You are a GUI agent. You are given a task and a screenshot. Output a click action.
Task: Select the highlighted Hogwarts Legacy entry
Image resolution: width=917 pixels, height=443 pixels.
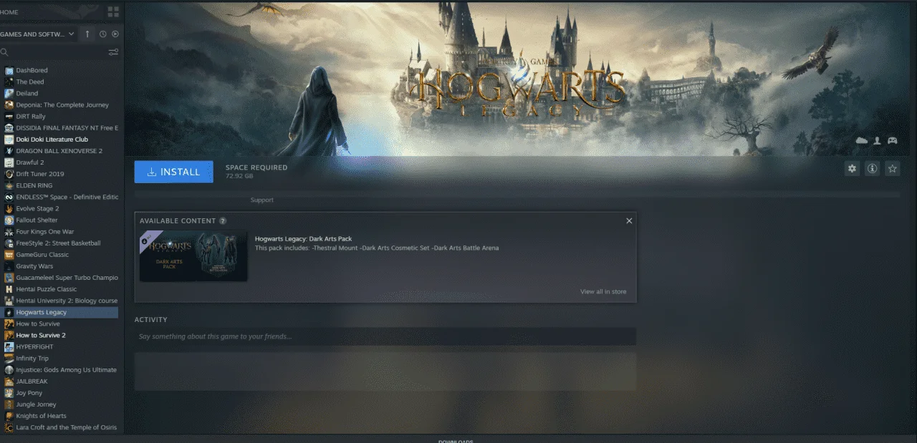(59, 312)
